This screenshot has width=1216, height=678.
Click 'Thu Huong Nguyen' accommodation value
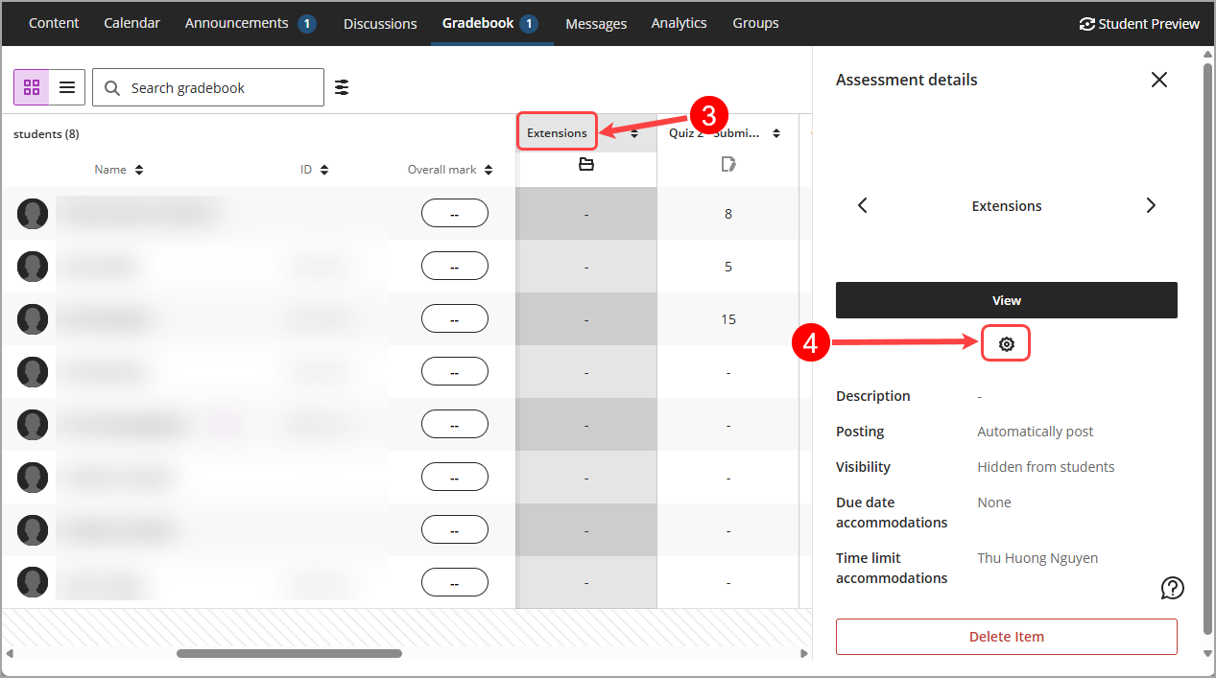(1037, 558)
